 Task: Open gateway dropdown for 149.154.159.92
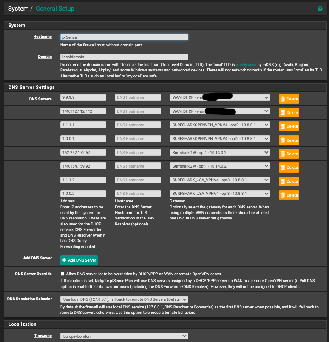[x=220, y=166]
